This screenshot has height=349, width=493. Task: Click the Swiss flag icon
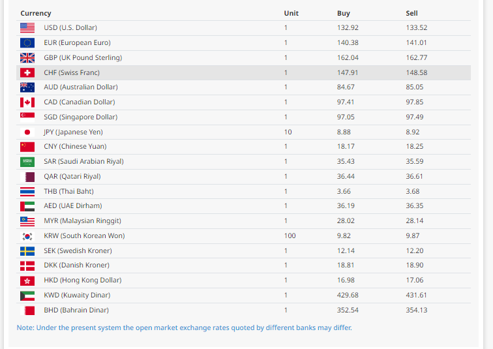point(27,72)
